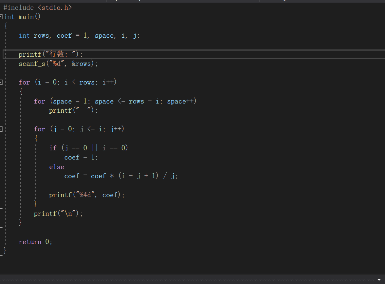The width and height of the screenshot is (385, 284).
Task: Click the for loop header with j <= i
Action: click(79, 129)
